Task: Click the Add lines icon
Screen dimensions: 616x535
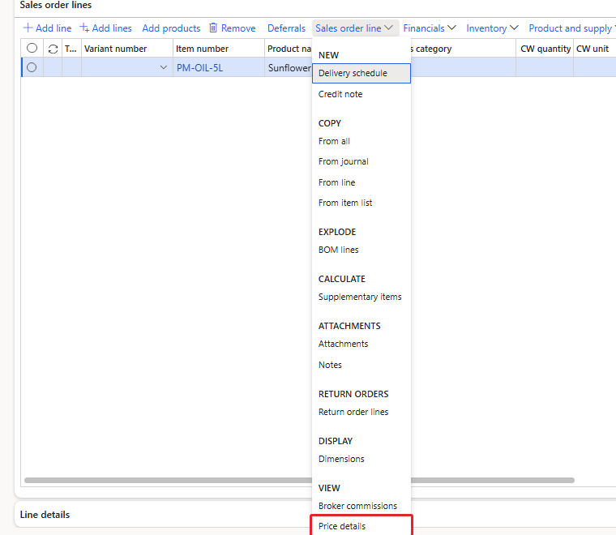Action: [x=84, y=28]
